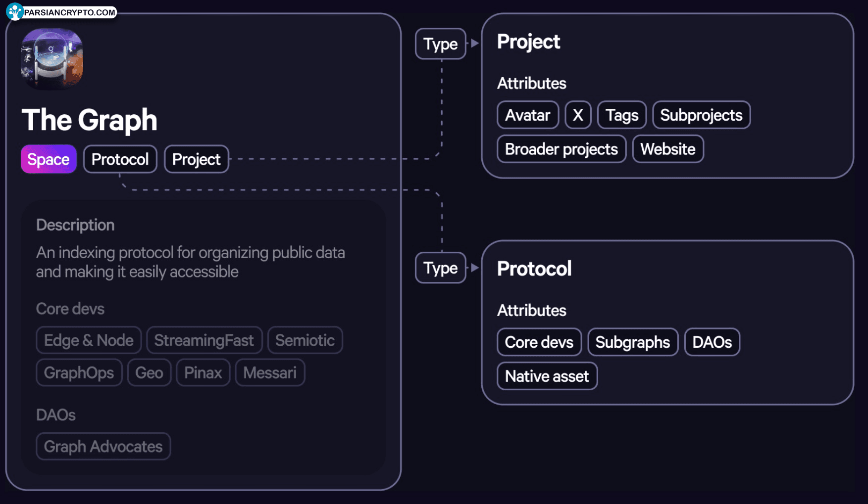The width and height of the screenshot is (868, 504).
Task: Click the Project card title
Action: (x=528, y=42)
